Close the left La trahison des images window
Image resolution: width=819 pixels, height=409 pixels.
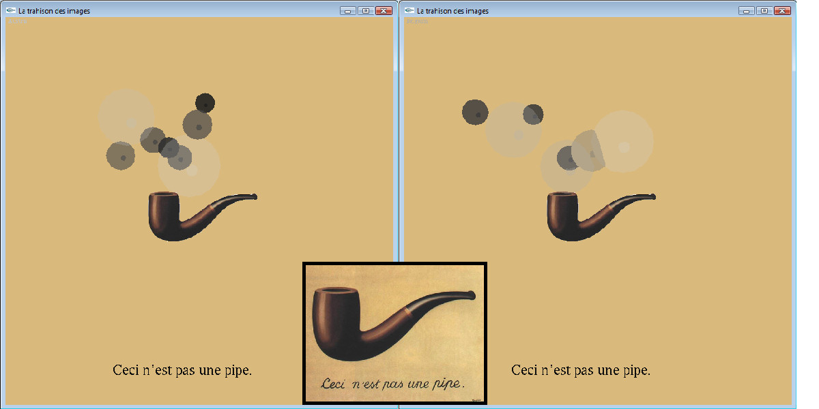click(384, 11)
